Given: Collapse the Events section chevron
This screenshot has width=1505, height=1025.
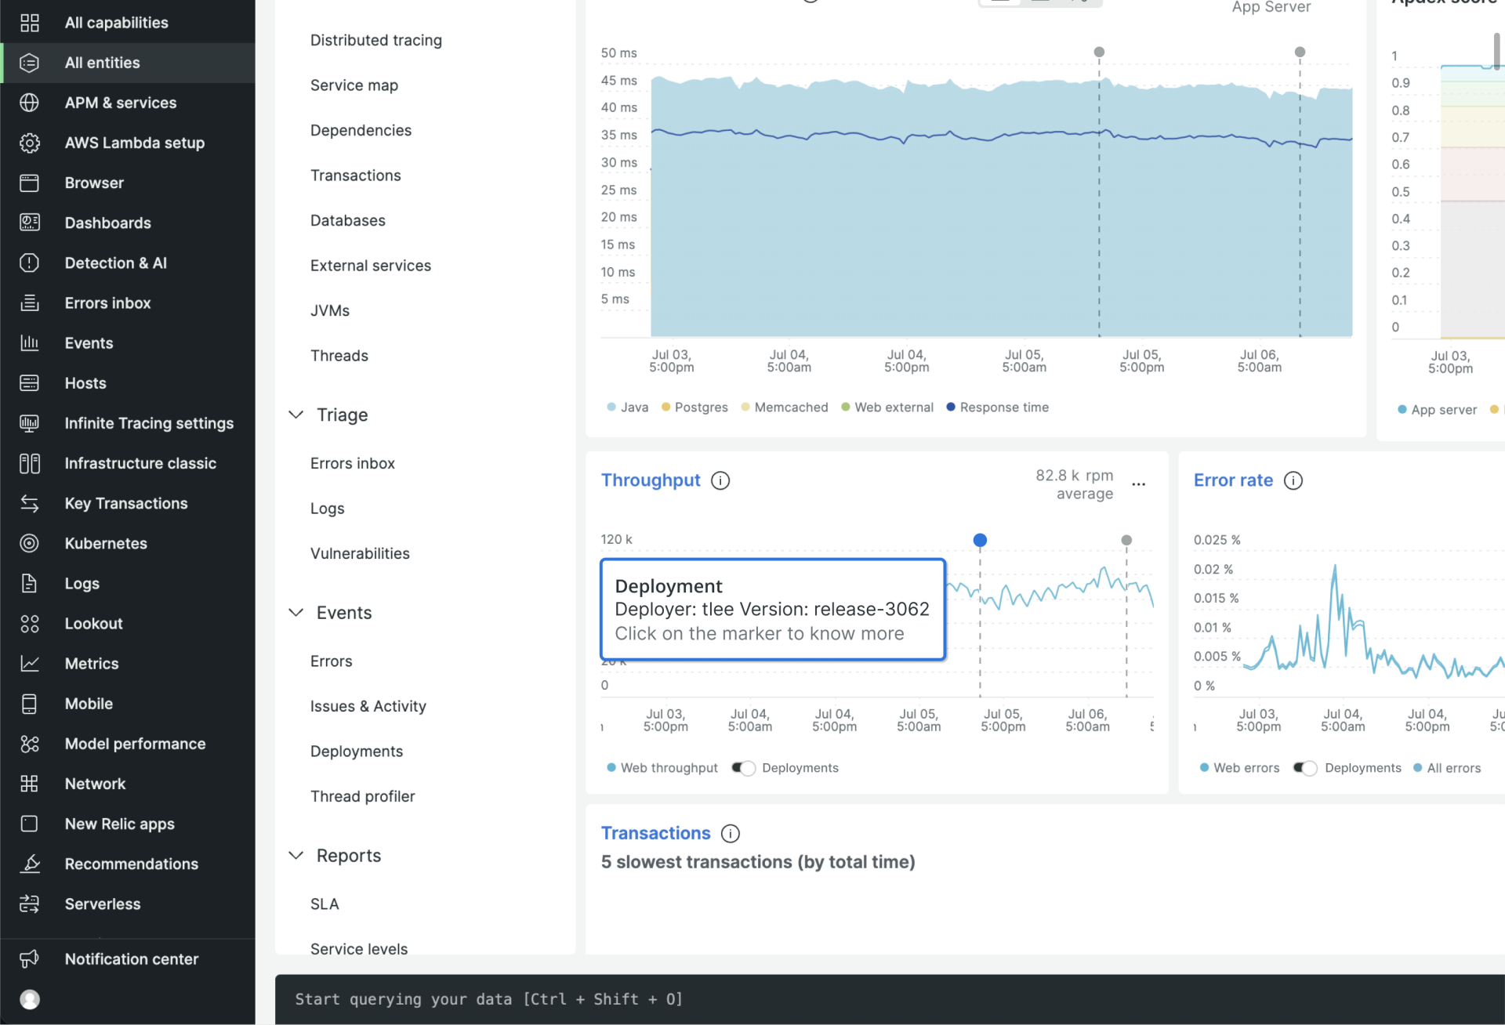Looking at the screenshot, I should (296, 613).
